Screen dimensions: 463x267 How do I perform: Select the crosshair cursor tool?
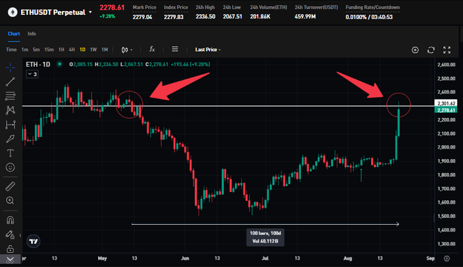[10, 67]
